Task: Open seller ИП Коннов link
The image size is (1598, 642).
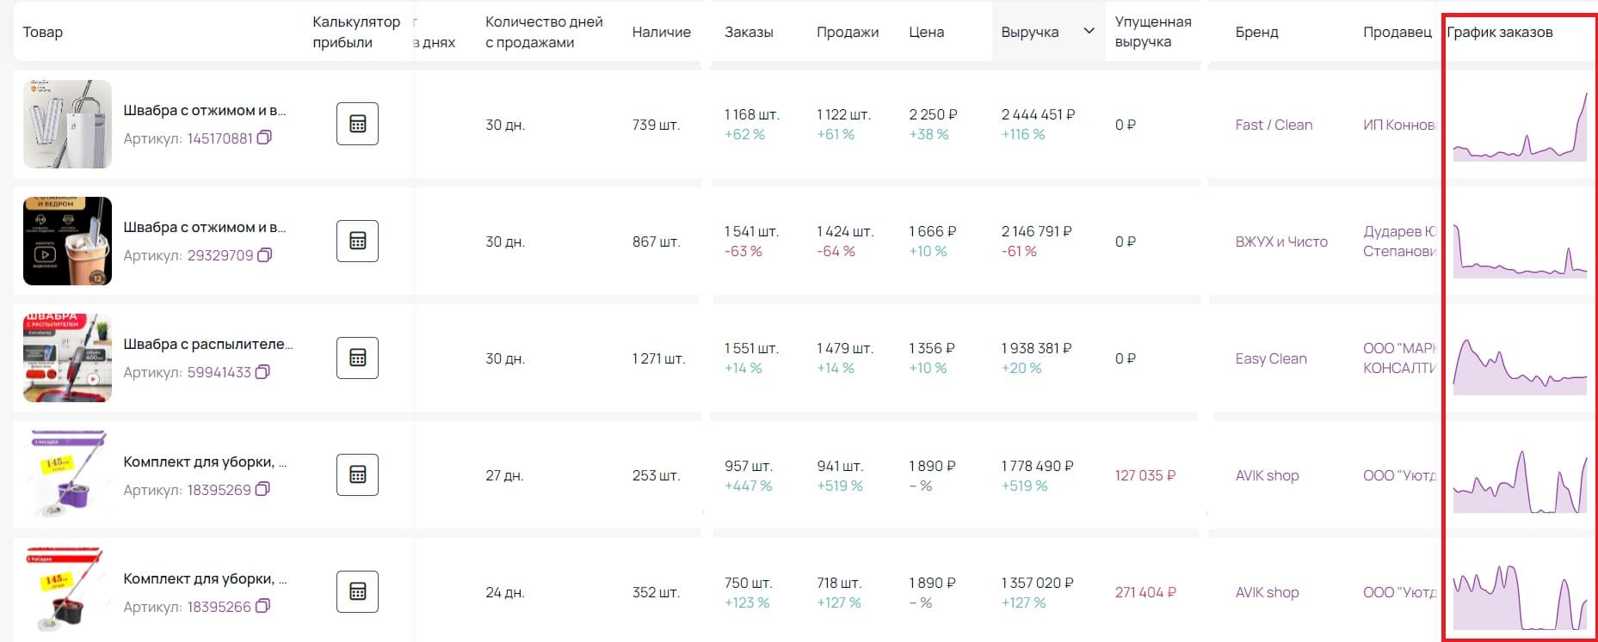Action: 1399,125
